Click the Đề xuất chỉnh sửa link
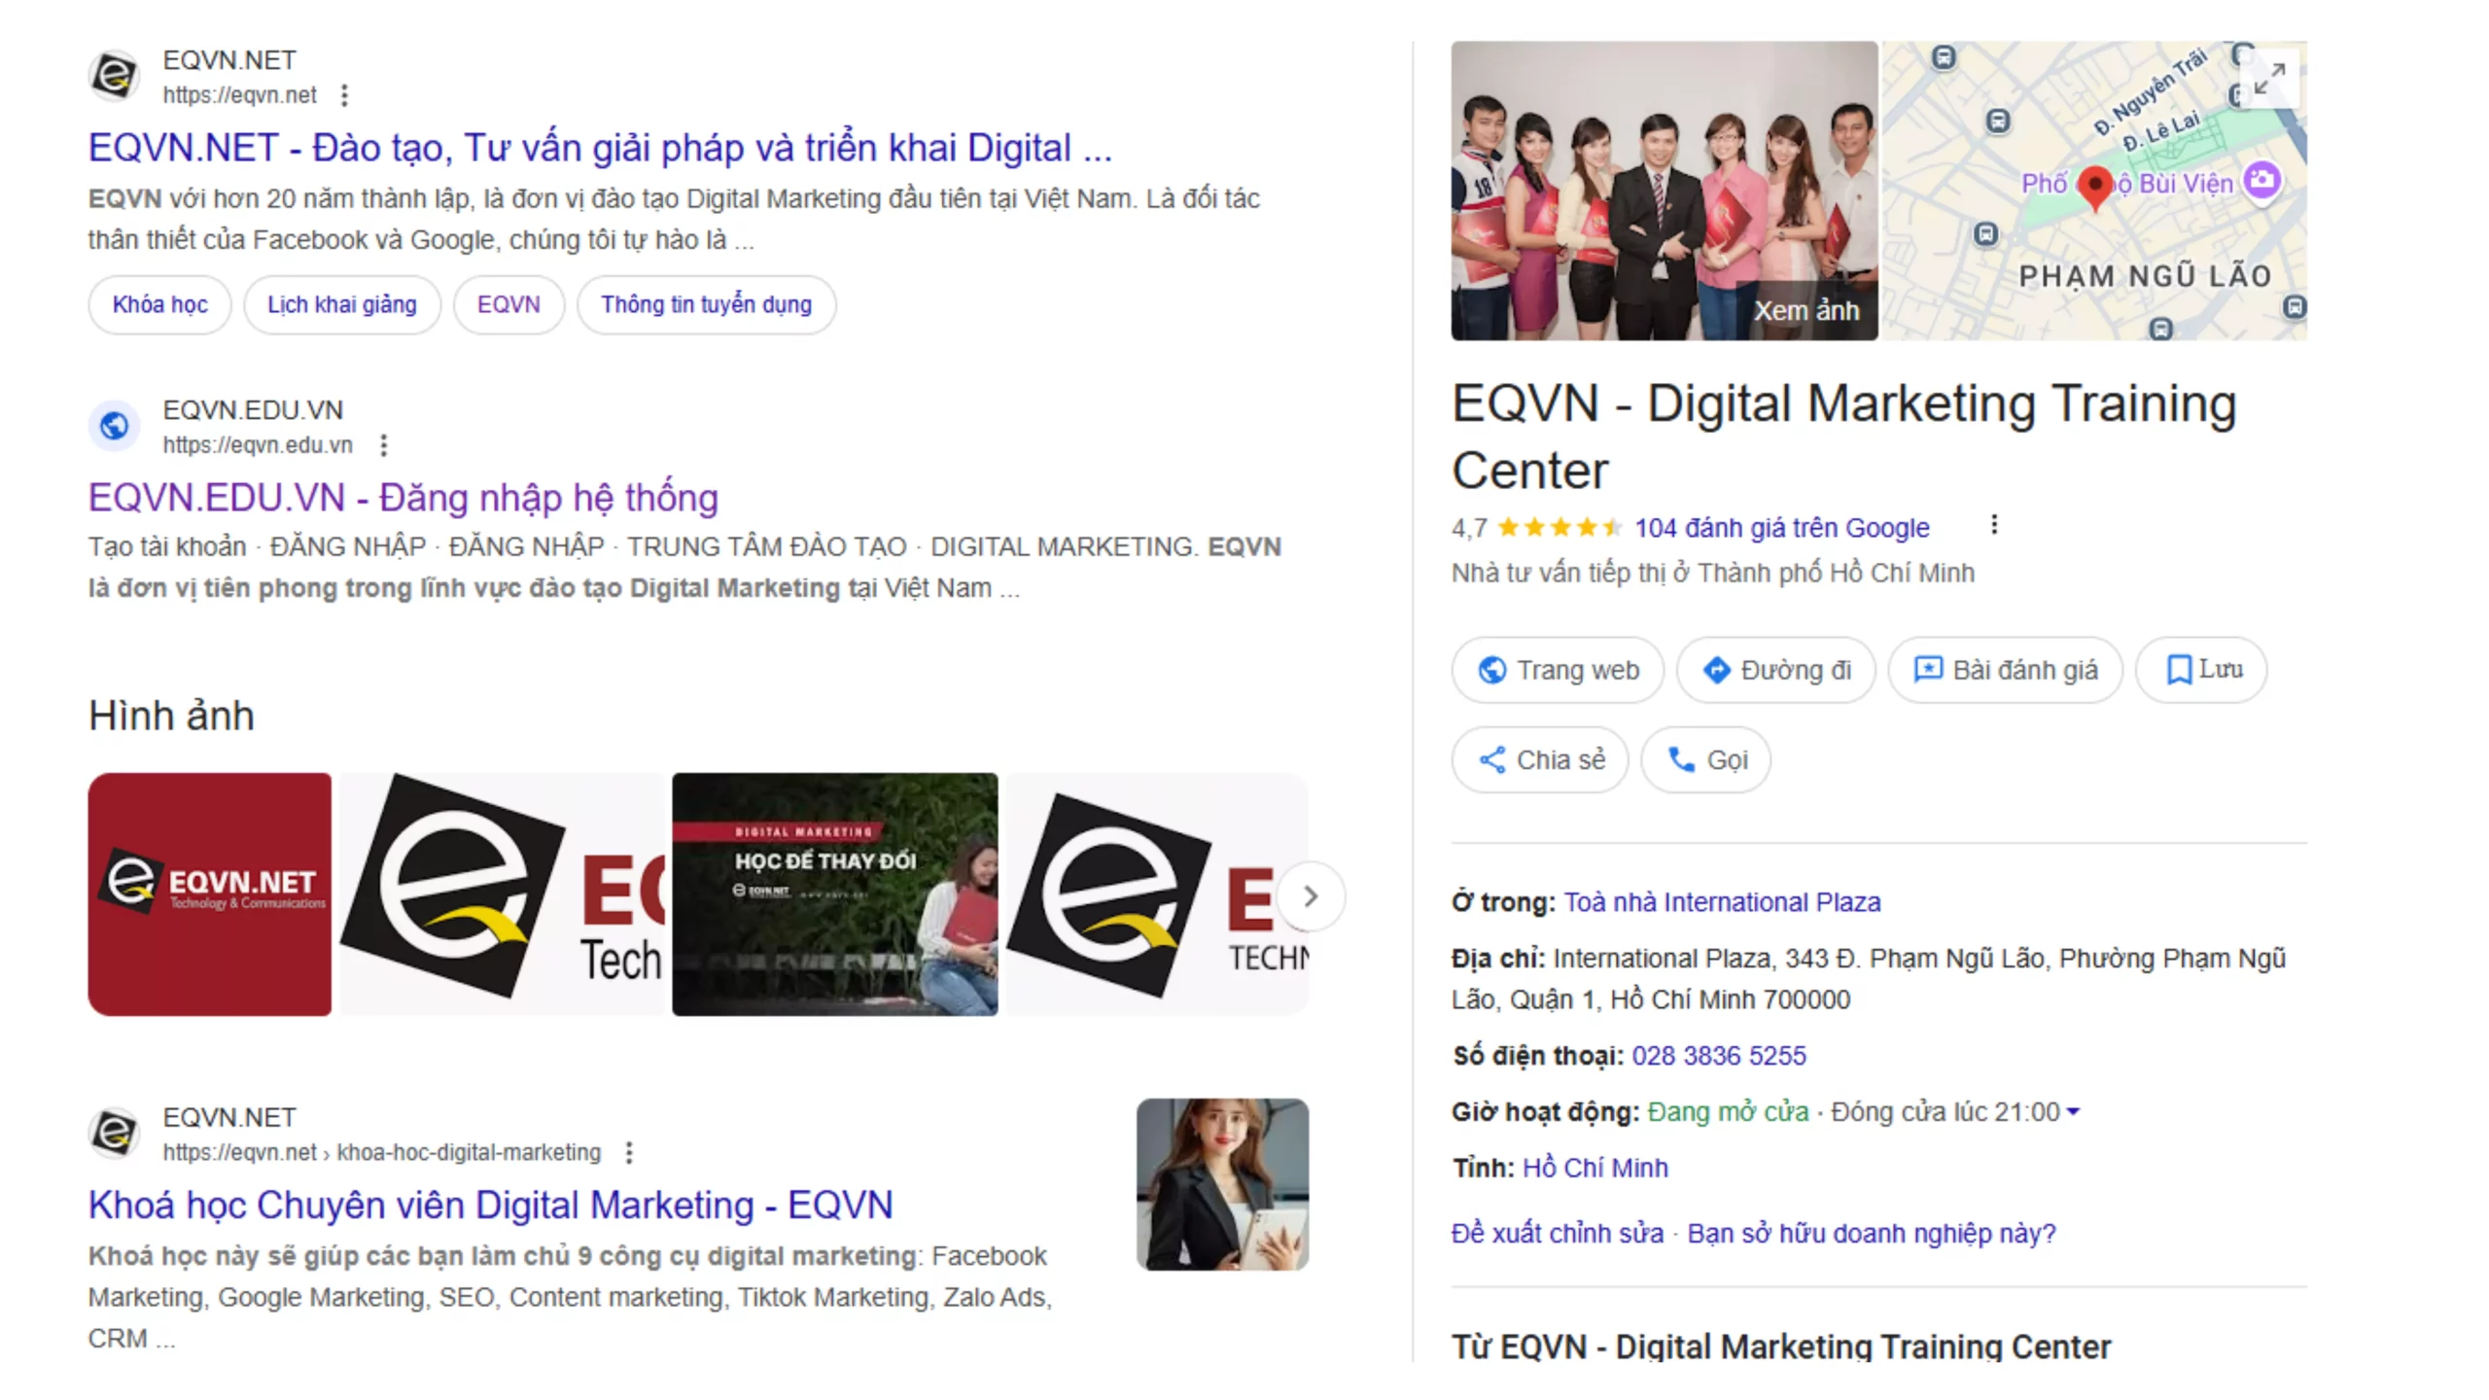2489x1400 pixels. click(x=1556, y=1233)
